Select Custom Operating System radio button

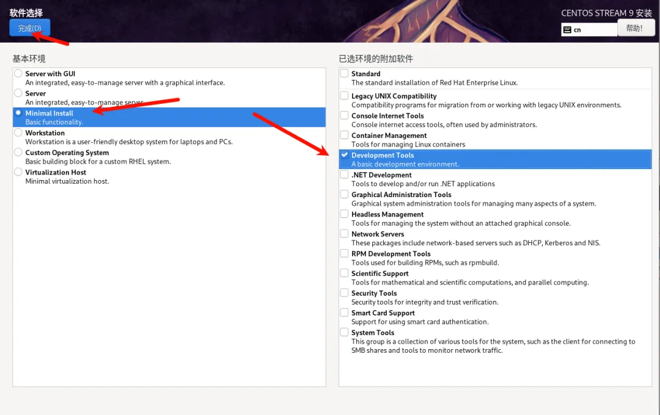coord(18,152)
